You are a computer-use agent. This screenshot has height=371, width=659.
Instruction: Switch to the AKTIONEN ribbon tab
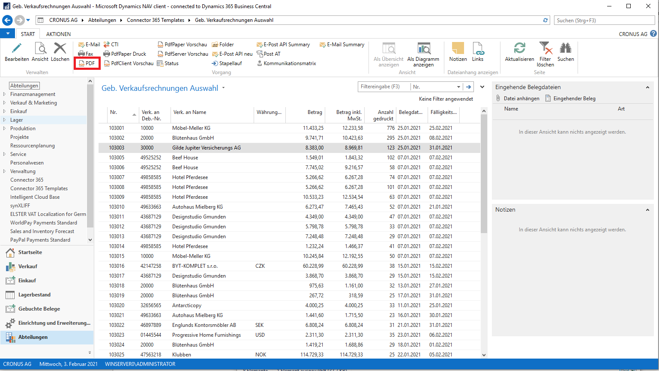click(59, 34)
